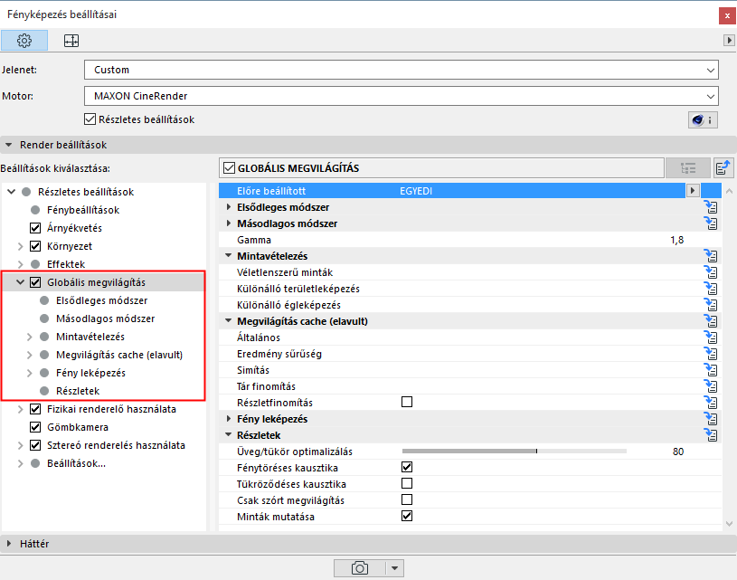Open the Előre beállított preset arrow

(x=692, y=191)
